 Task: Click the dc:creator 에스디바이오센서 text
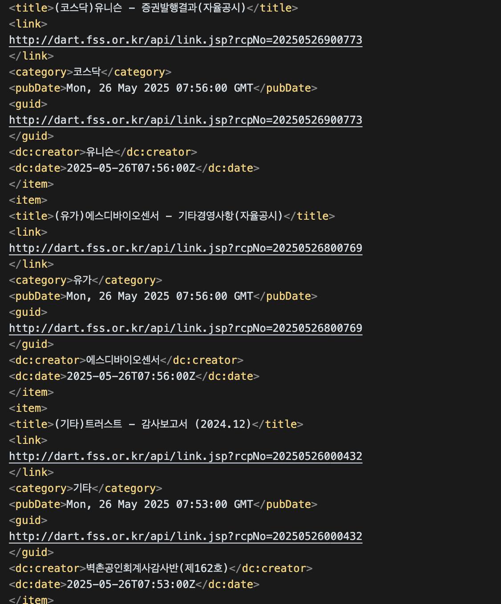(123, 360)
